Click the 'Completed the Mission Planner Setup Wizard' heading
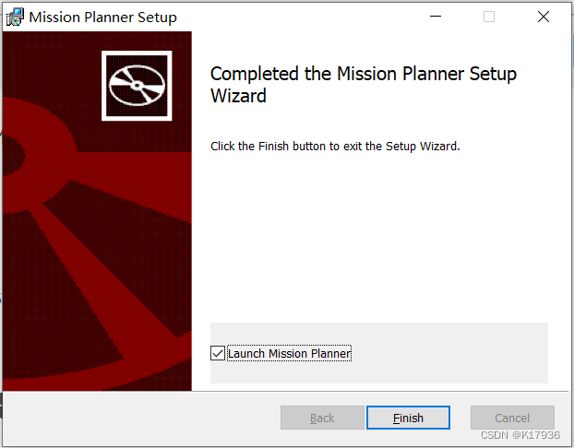The height and width of the screenshot is (448, 574). pyautogui.click(x=363, y=75)
